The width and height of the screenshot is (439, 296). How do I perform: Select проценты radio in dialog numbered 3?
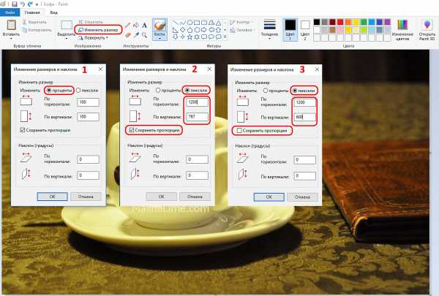[x=266, y=91]
